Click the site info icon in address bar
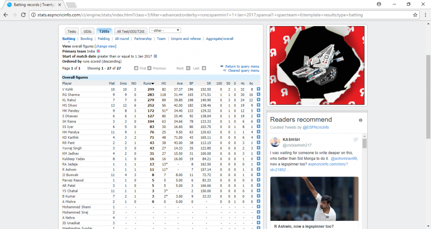This screenshot has height=229, width=431. pos(33,15)
